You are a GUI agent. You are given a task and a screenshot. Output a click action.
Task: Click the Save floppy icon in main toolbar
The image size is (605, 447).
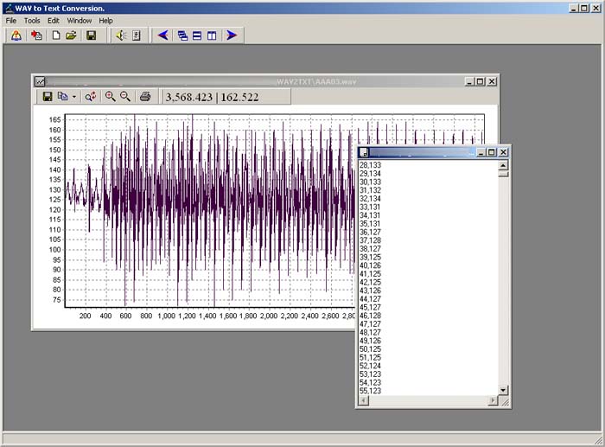click(91, 35)
